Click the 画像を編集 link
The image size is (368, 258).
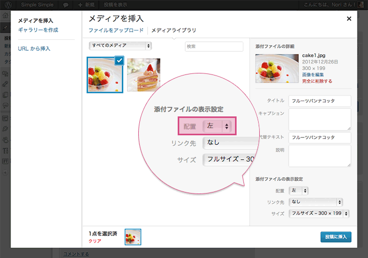[314, 75]
